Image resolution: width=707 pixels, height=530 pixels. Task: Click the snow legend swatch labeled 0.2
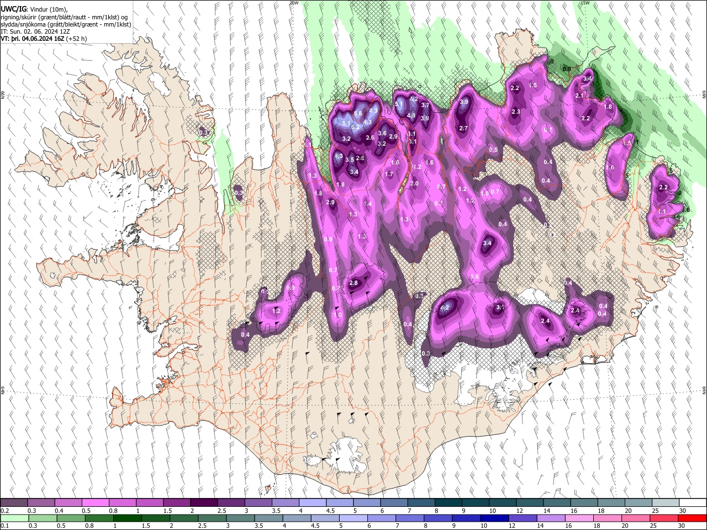point(14,503)
